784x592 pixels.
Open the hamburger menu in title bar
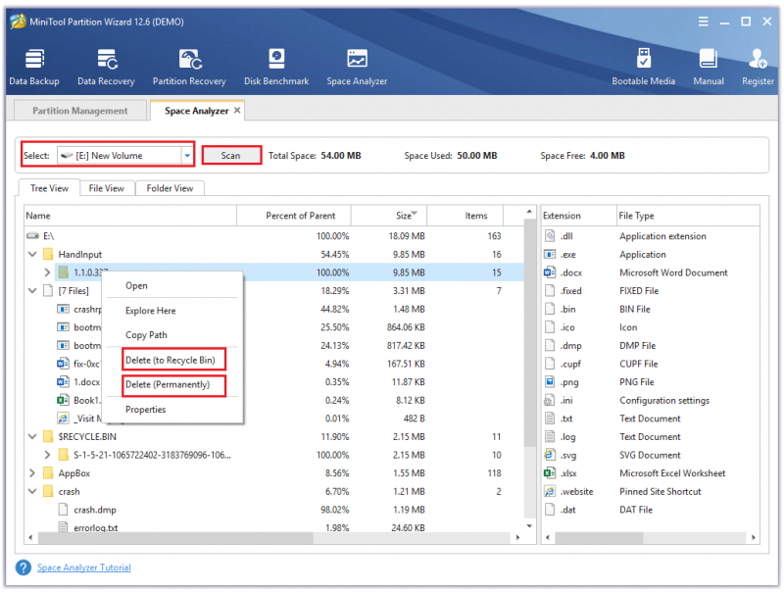[703, 22]
